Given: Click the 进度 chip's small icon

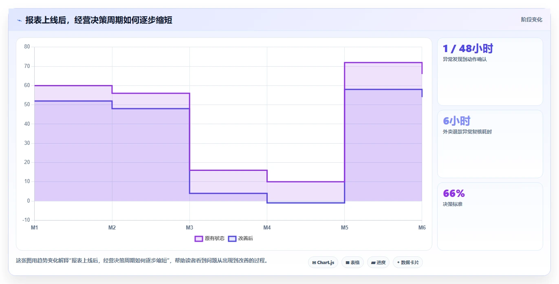Looking at the screenshot, I should tap(373, 263).
